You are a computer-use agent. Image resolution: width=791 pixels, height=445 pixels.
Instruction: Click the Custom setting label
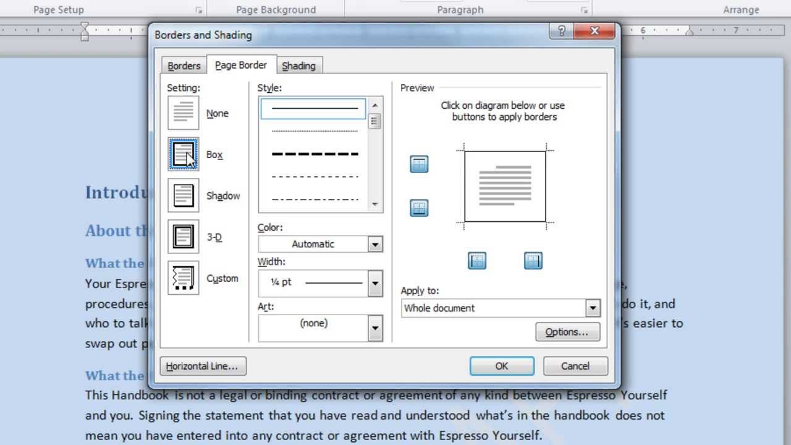[x=222, y=279]
